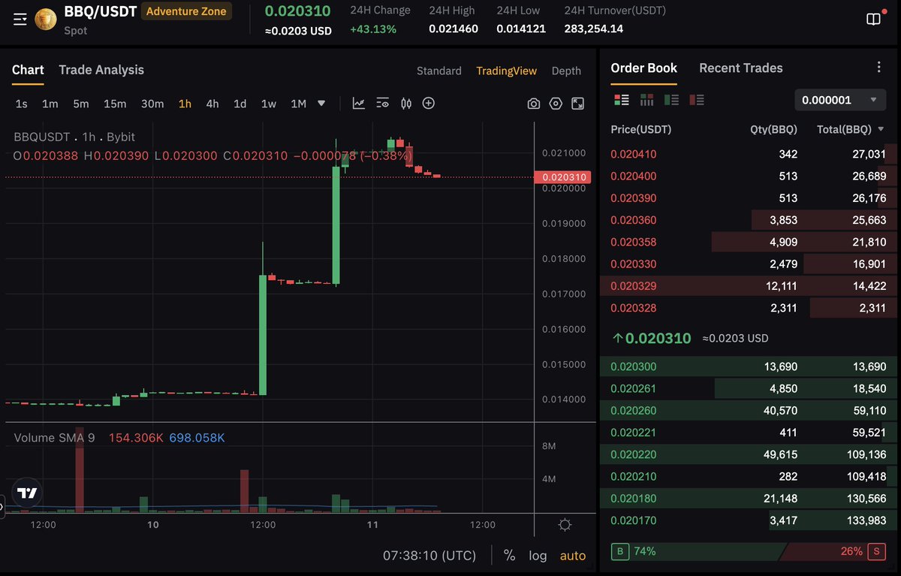The height and width of the screenshot is (576, 901).
Task: Select the horizontal order book layout icon
Action: 646,99
